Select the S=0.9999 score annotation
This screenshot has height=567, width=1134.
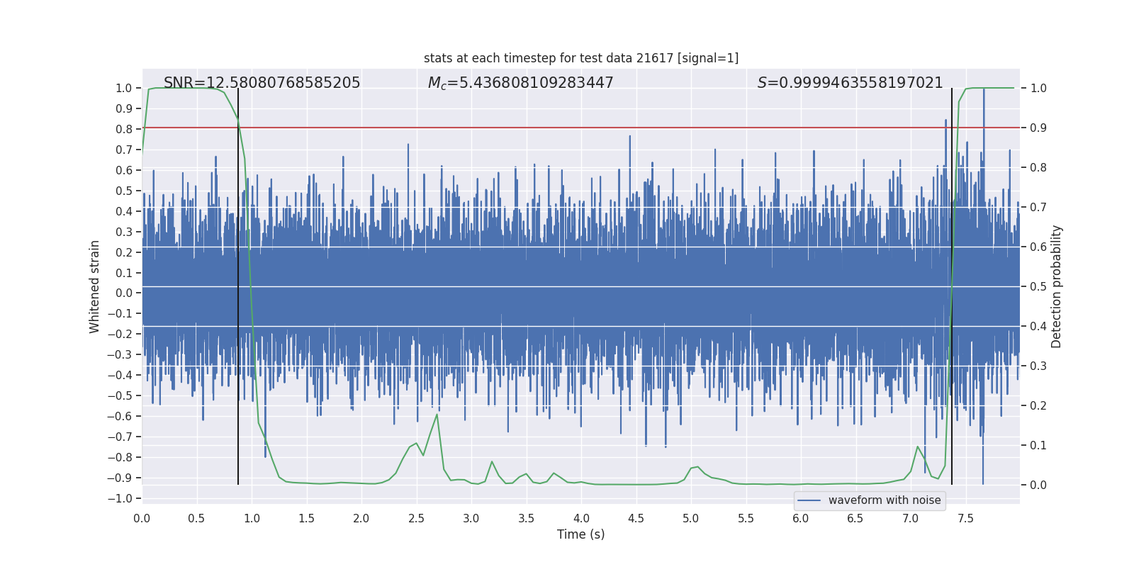click(850, 83)
